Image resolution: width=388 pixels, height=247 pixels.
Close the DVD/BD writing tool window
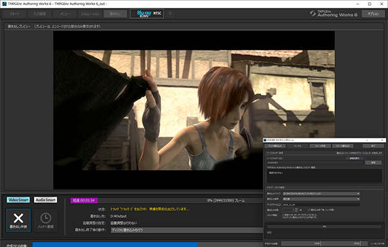pos(382,140)
